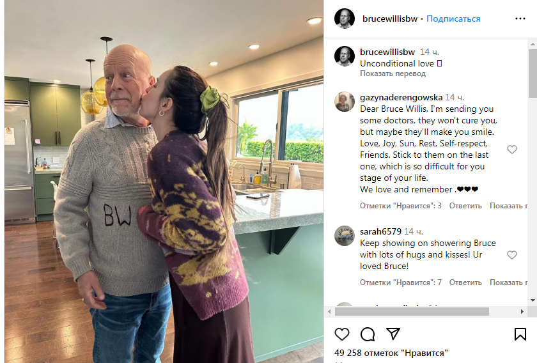Like sarah6579's comment with the heart
This screenshot has width=537, height=363.
pyautogui.click(x=511, y=255)
